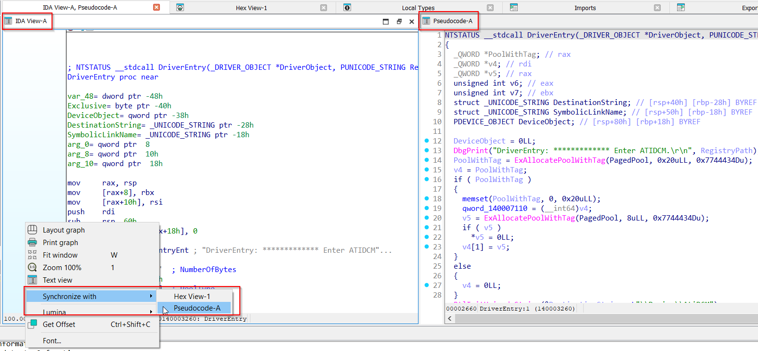758x351 pixels.
Task: Restore the IDA View-A panel with float button
Action: point(399,21)
